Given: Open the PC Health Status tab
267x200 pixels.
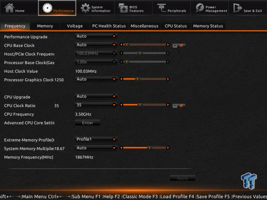Looking at the screenshot, I should (109, 26).
